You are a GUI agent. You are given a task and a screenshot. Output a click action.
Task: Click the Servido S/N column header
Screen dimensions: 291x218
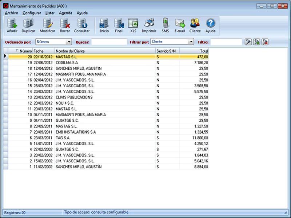pyautogui.click(x=167, y=51)
